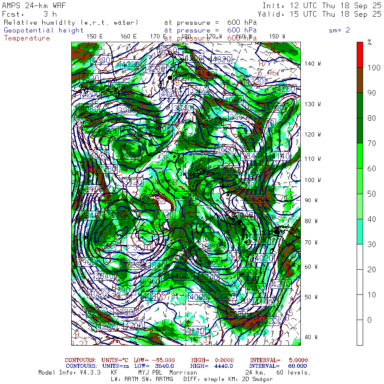The height and width of the screenshot is (384, 384).
Task: Click the '50 W' longitude label
Action: pos(311,297)
